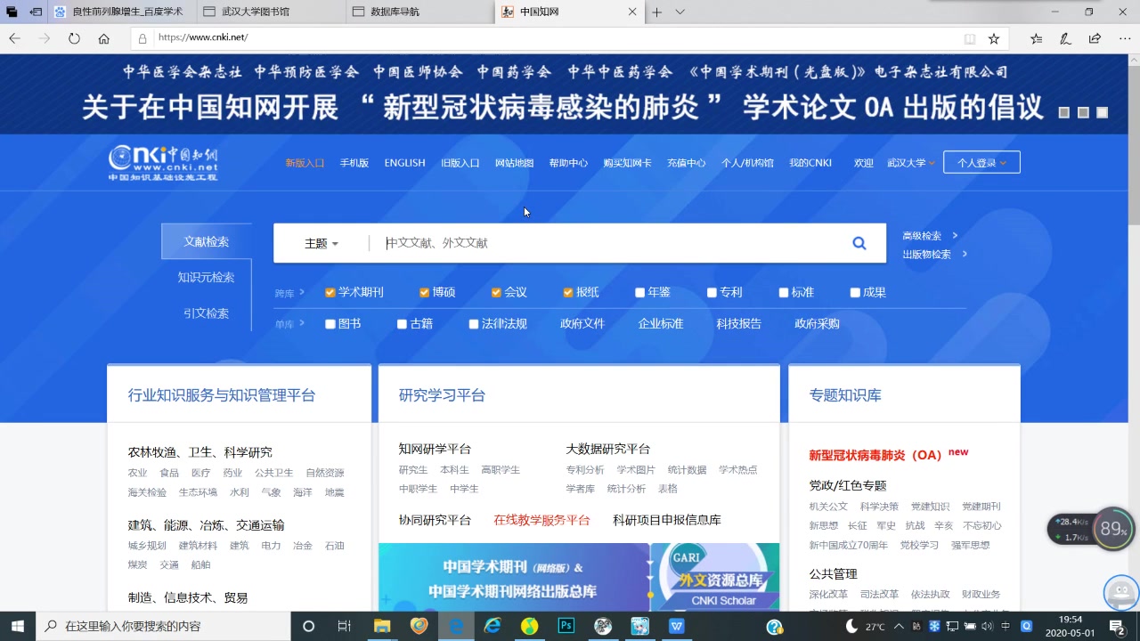Check the 标准 checkbox
1140x641 pixels.
[784, 292]
